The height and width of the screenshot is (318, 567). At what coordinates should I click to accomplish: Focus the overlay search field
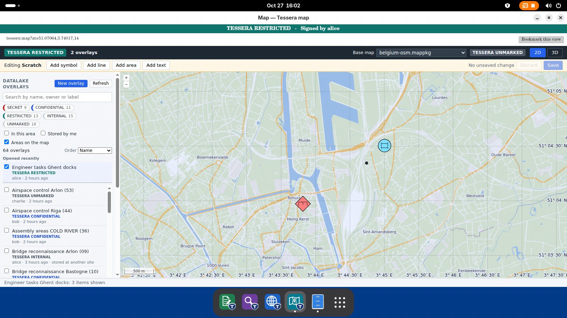(57, 97)
